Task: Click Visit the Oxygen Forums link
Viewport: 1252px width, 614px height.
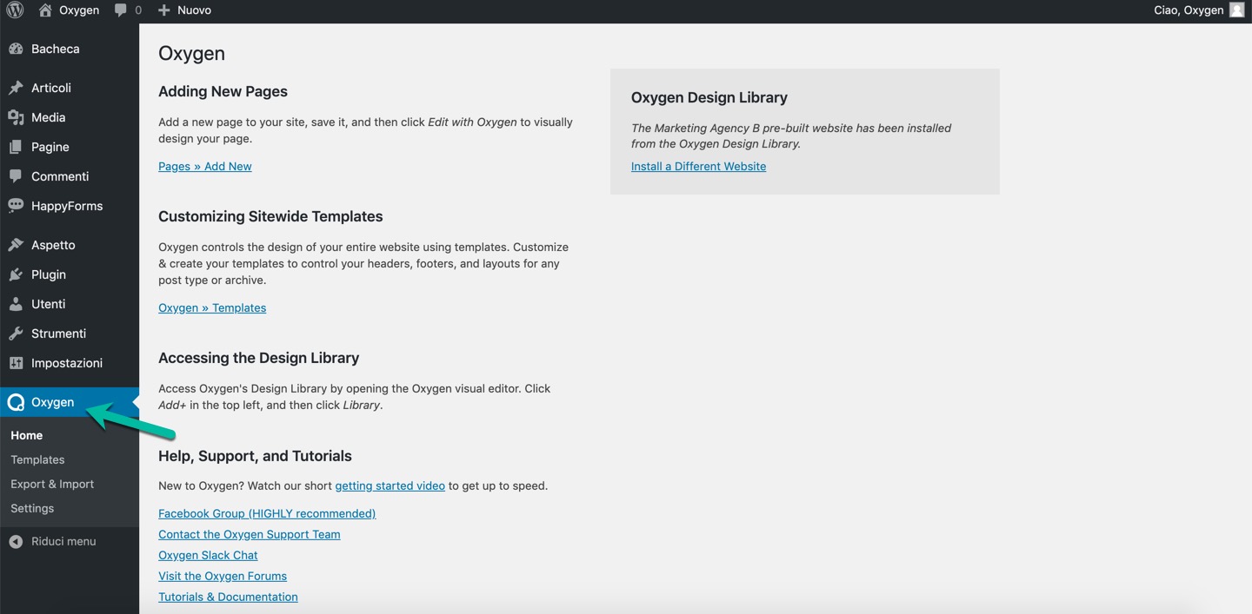Action: (223, 576)
